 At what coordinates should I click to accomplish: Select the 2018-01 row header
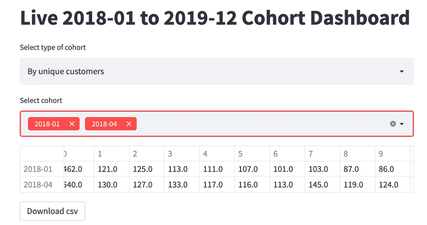pyautogui.click(x=38, y=169)
